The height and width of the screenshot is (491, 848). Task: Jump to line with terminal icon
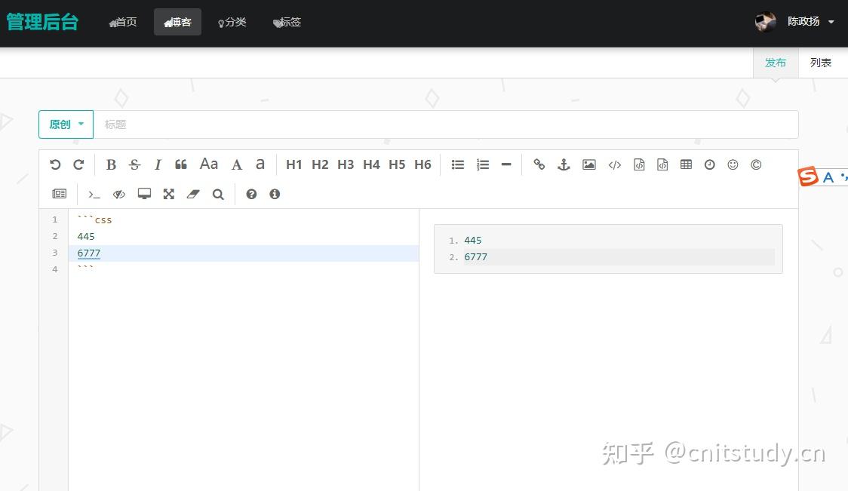pyautogui.click(x=94, y=194)
